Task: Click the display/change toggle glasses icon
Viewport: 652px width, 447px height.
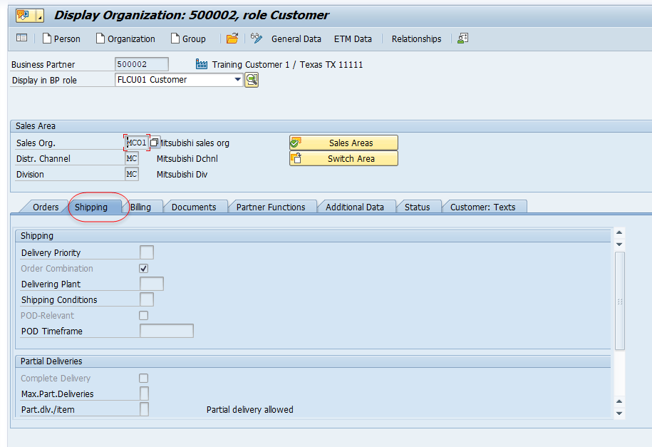Action: point(255,39)
